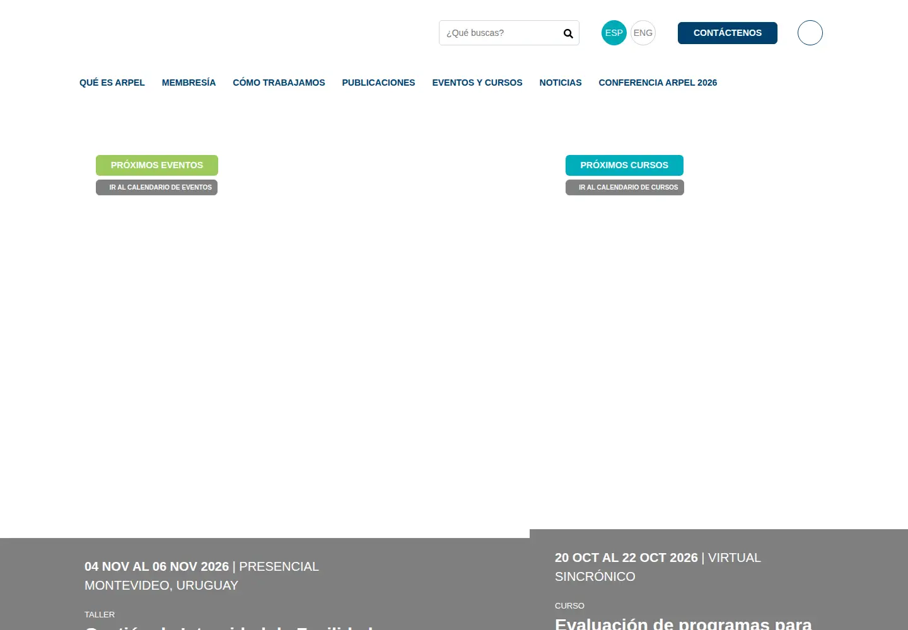908x630 pixels.
Task: Switch language to ENG
Action: (x=643, y=33)
